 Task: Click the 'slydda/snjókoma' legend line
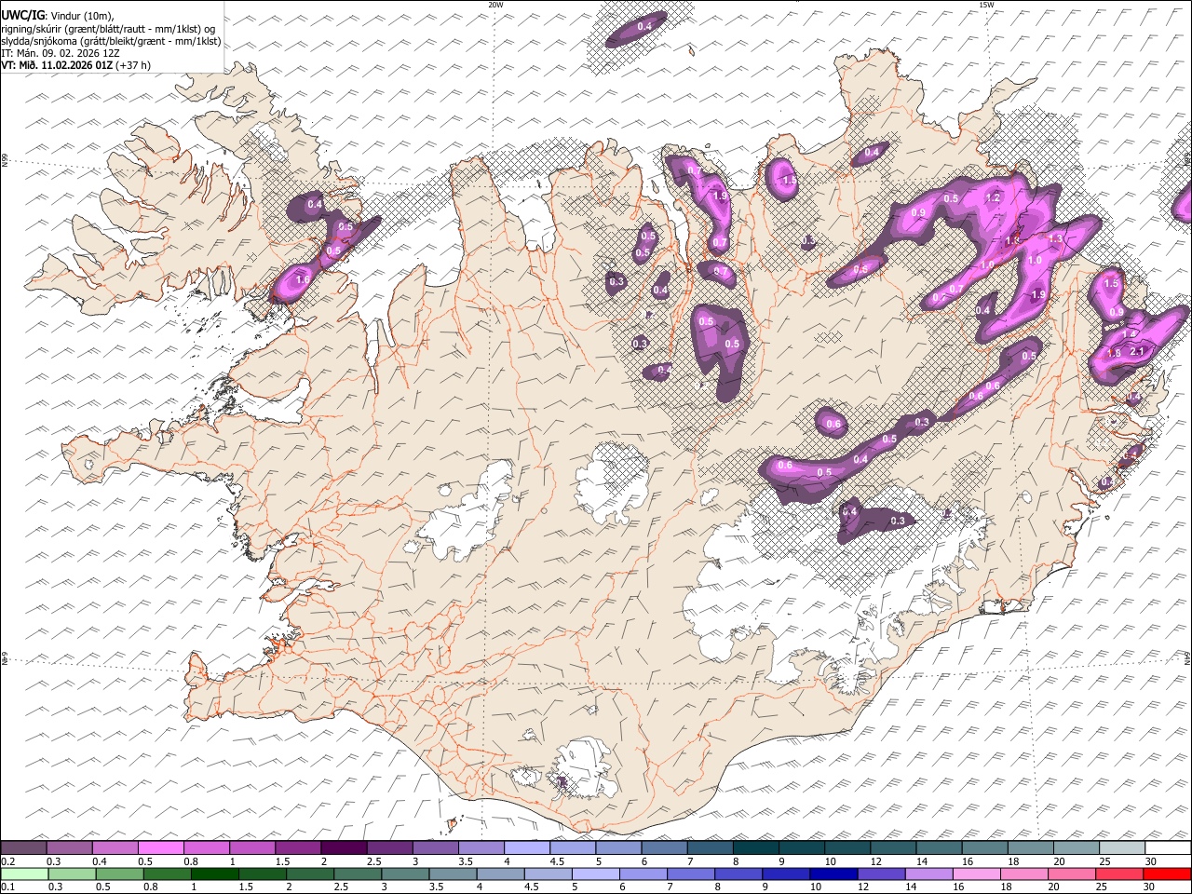pyautogui.click(x=111, y=41)
